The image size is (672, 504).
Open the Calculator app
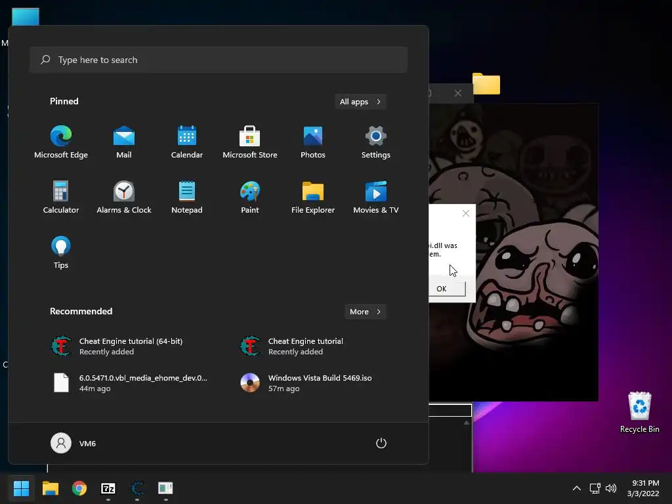pos(61,198)
